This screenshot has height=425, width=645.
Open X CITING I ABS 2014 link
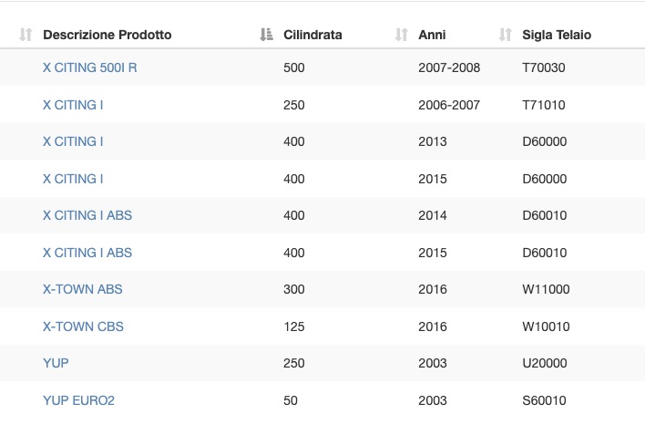(x=87, y=215)
